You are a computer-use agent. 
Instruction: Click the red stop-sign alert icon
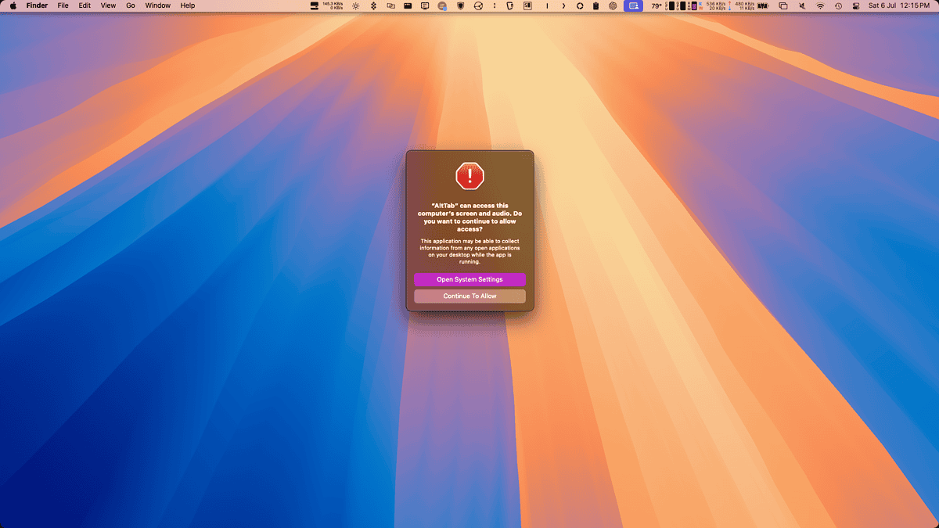469,175
